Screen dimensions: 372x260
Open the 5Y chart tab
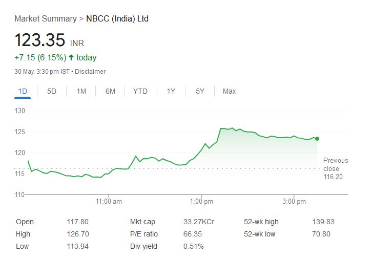click(200, 91)
